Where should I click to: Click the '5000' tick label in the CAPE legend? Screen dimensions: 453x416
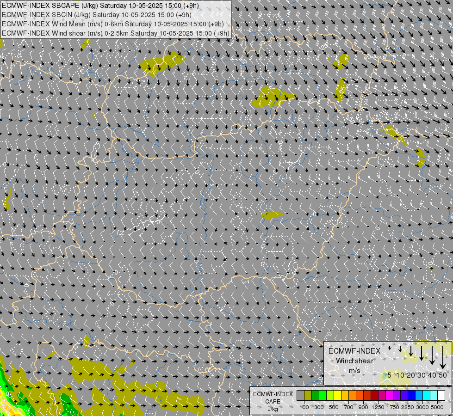(x=437, y=407)
